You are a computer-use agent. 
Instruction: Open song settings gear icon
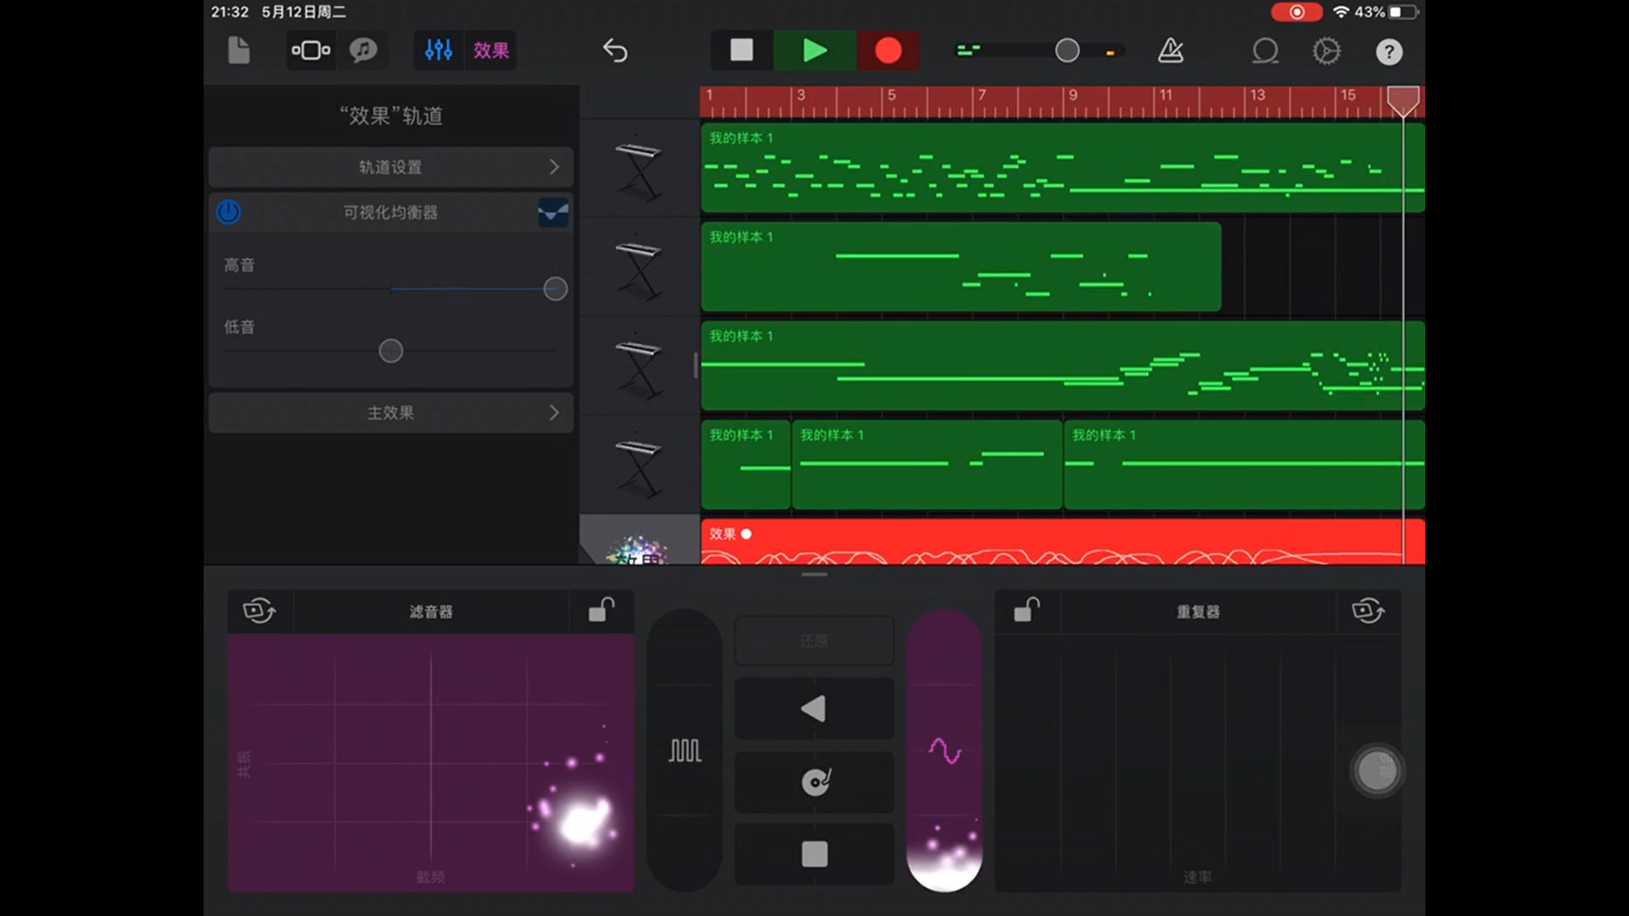(1327, 51)
